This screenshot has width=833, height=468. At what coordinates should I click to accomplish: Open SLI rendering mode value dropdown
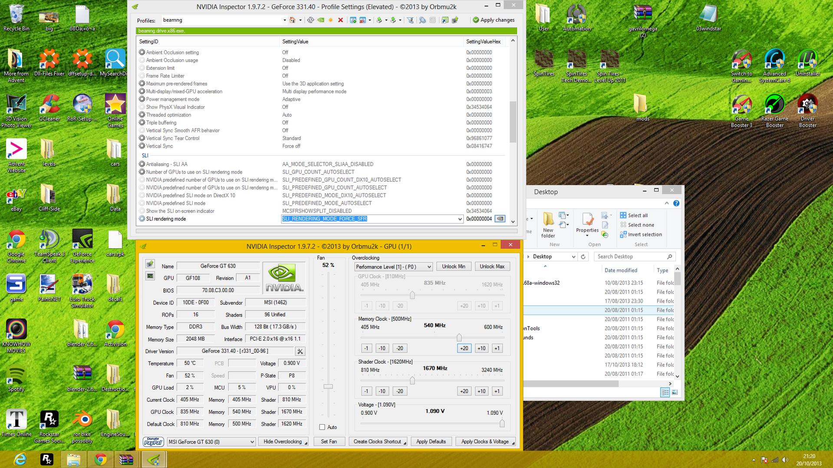tap(460, 219)
